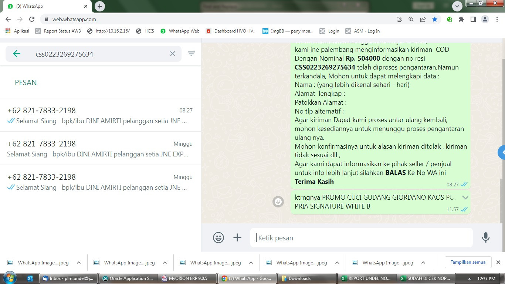Viewport: 505px width, 284px height.
Task: Toggle the Chrome side panel
Action: tap(473, 19)
